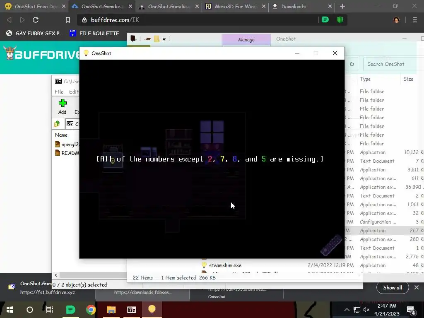This screenshot has height=318, width=424.
Task: Close the downloads bar
Action: pos(417,287)
